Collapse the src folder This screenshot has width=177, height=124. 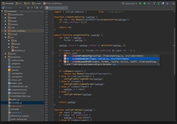pos(5,37)
